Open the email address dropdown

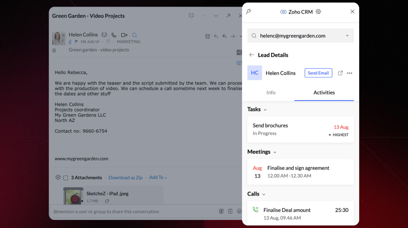tap(347, 36)
